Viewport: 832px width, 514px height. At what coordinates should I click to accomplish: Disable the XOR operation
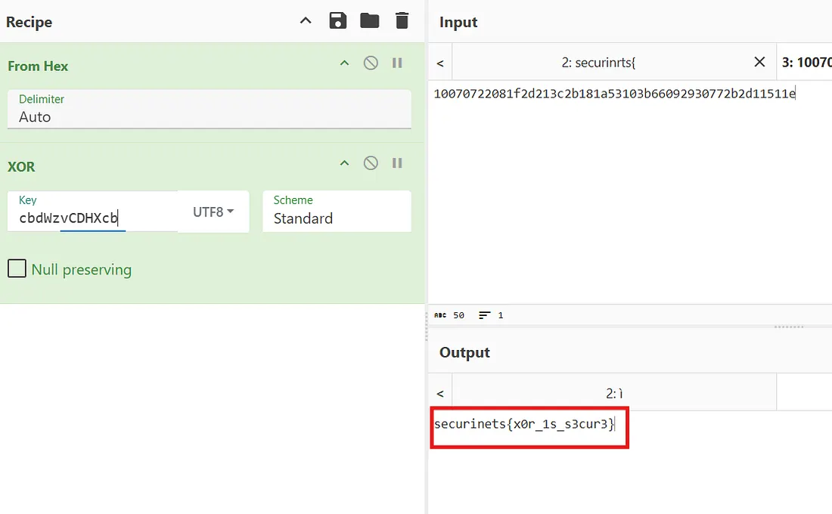371,163
